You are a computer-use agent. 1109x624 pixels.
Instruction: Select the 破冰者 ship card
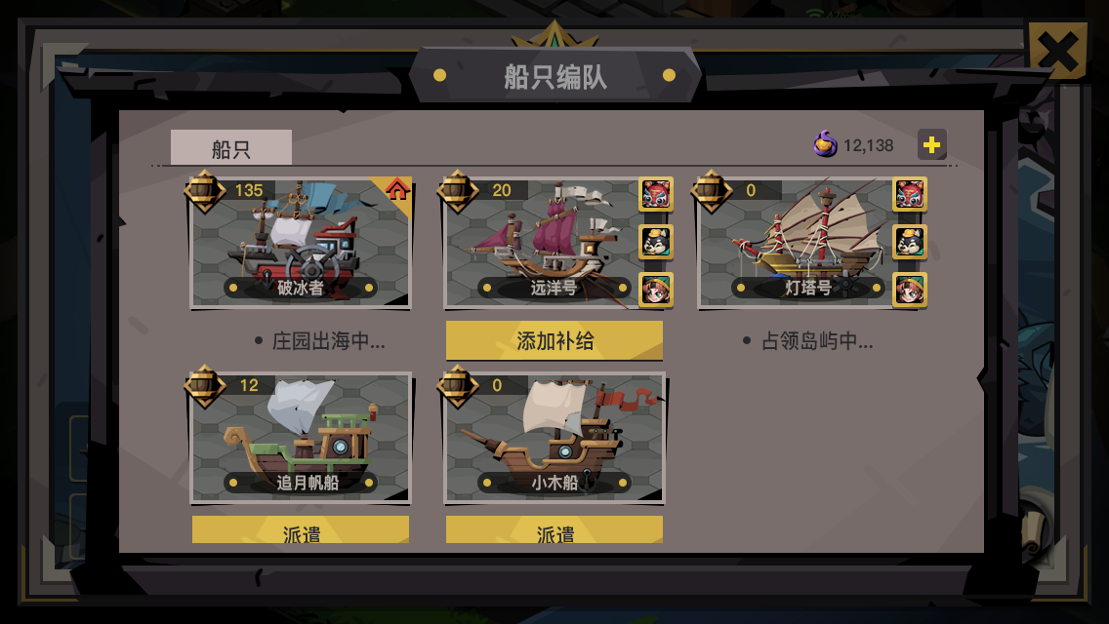(301, 243)
